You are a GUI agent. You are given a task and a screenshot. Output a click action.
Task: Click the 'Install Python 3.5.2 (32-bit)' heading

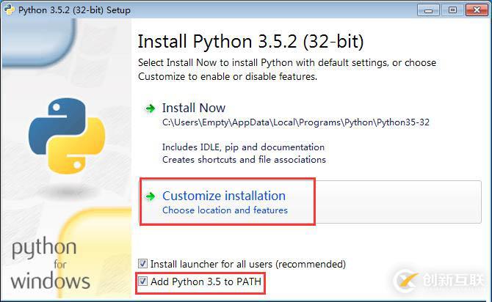point(250,41)
